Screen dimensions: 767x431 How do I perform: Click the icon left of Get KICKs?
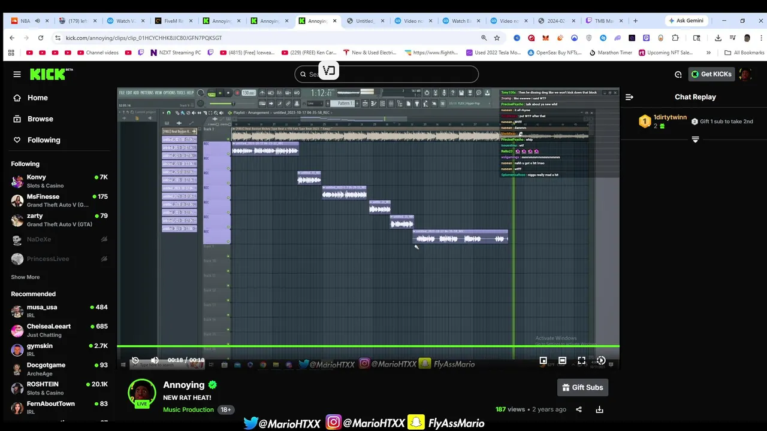pyautogui.click(x=678, y=74)
